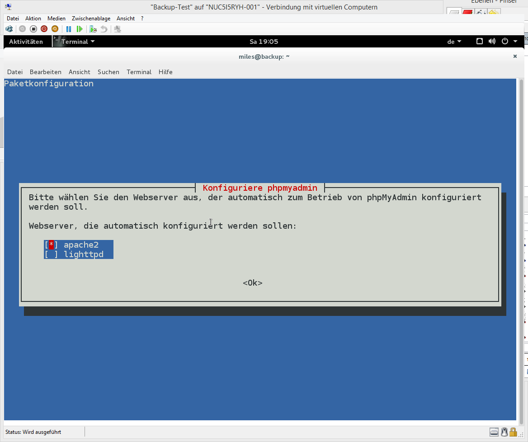Screen dimensions: 528x442
Task: Open the '?' help menu
Action: pyautogui.click(x=142, y=19)
